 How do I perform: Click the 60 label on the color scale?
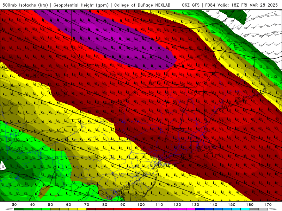click(x=68, y=205)
